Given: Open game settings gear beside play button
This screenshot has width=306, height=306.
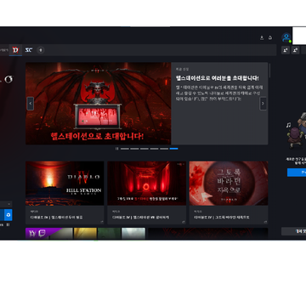Looking at the screenshot, I should pos(8,215).
